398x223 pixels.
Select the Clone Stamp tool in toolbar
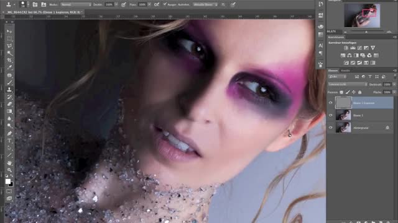tap(9, 89)
